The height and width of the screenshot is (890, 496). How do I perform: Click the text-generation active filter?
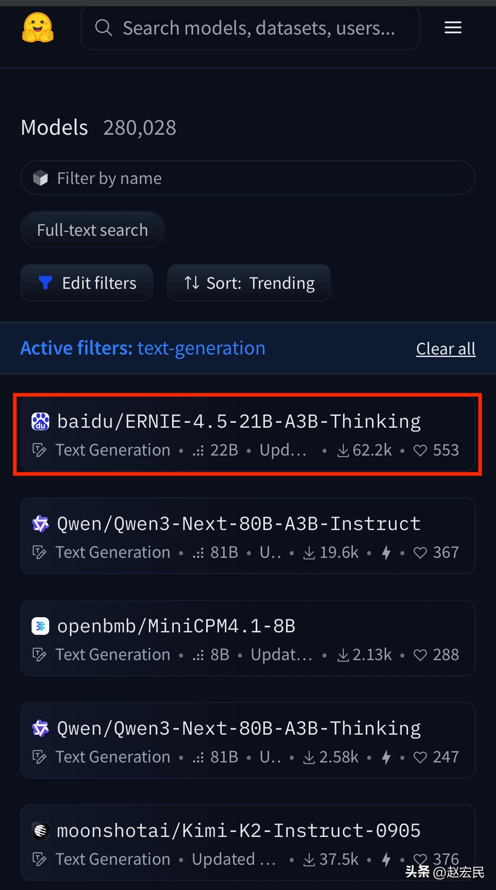[x=202, y=348]
